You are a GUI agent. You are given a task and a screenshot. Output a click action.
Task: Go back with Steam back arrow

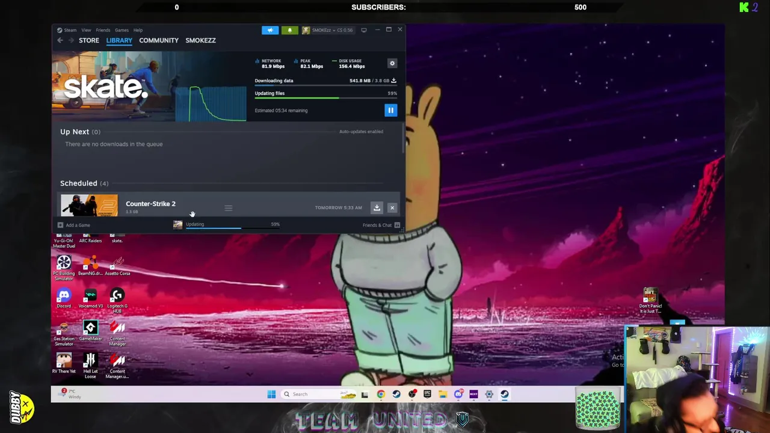click(x=60, y=40)
